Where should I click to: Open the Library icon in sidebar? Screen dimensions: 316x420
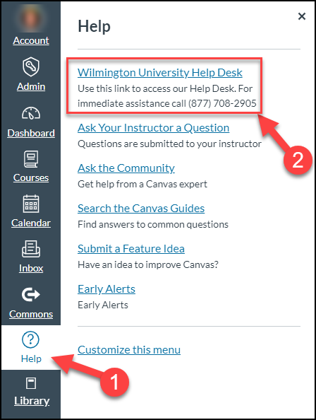pyautogui.click(x=31, y=383)
